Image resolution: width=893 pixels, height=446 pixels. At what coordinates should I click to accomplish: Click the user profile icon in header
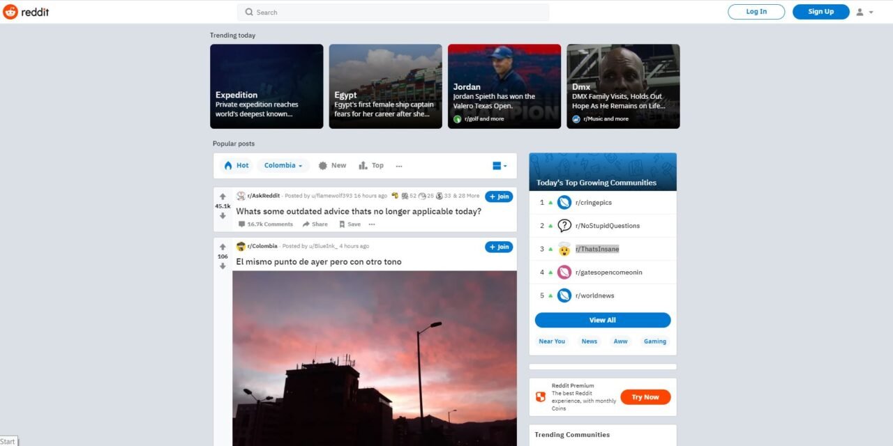[x=860, y=12]
